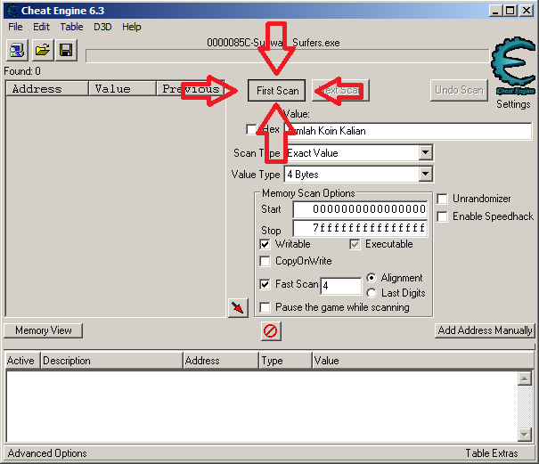
Task: Open the File menu
Action: click(x=15, y=27)
